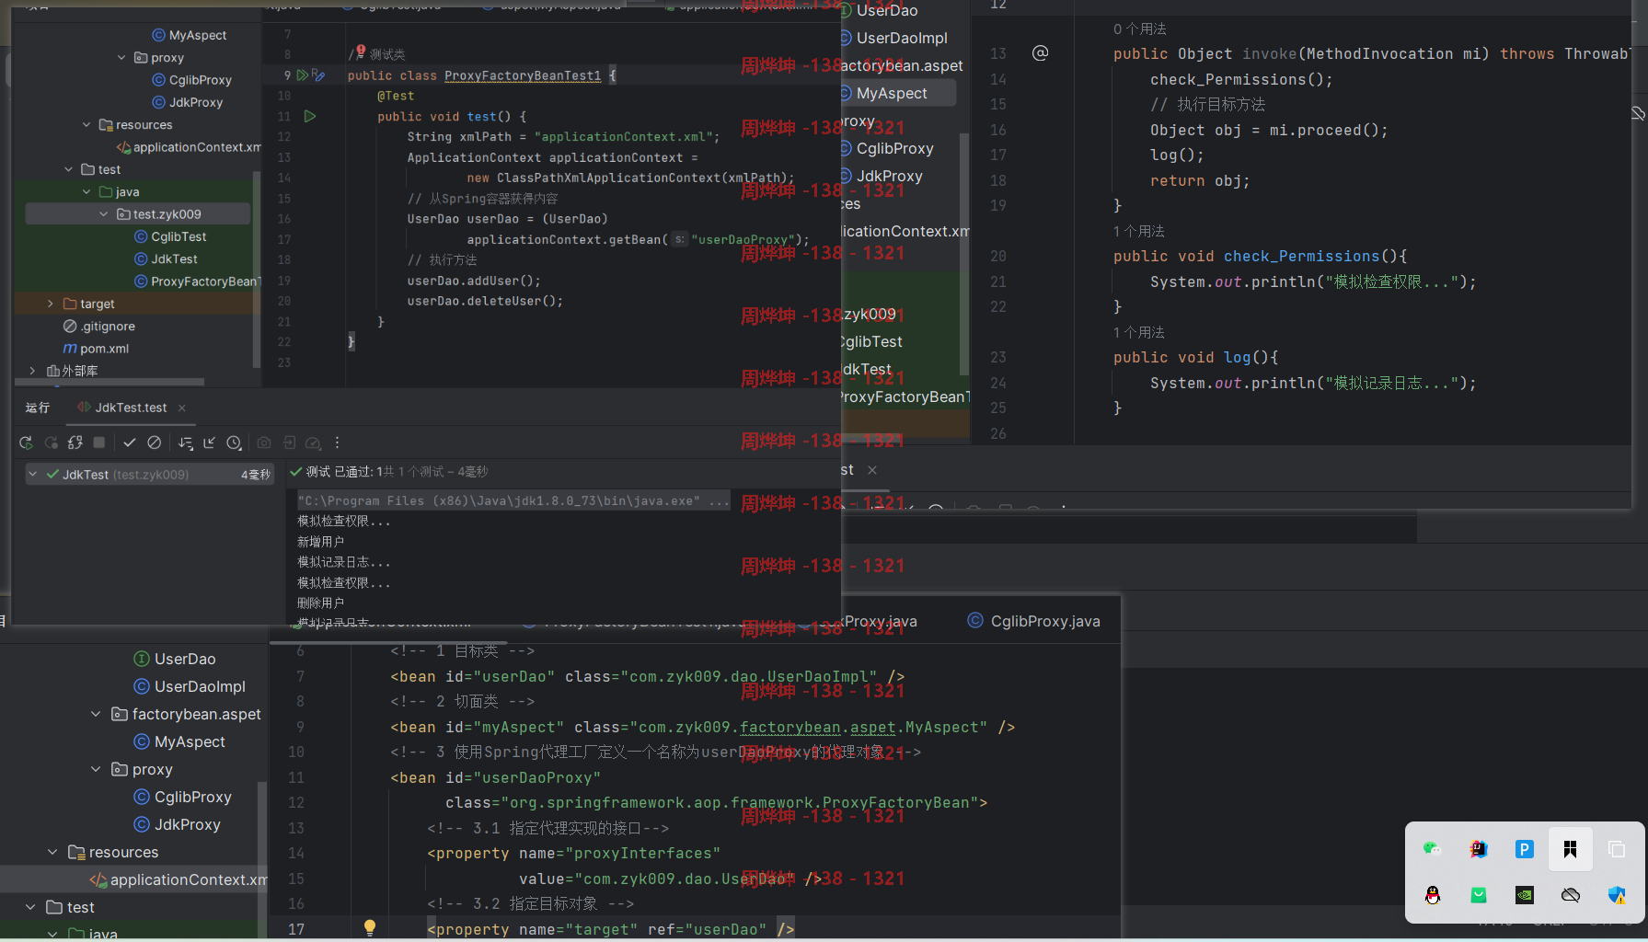Click the rerun failed tests icon

52,442
